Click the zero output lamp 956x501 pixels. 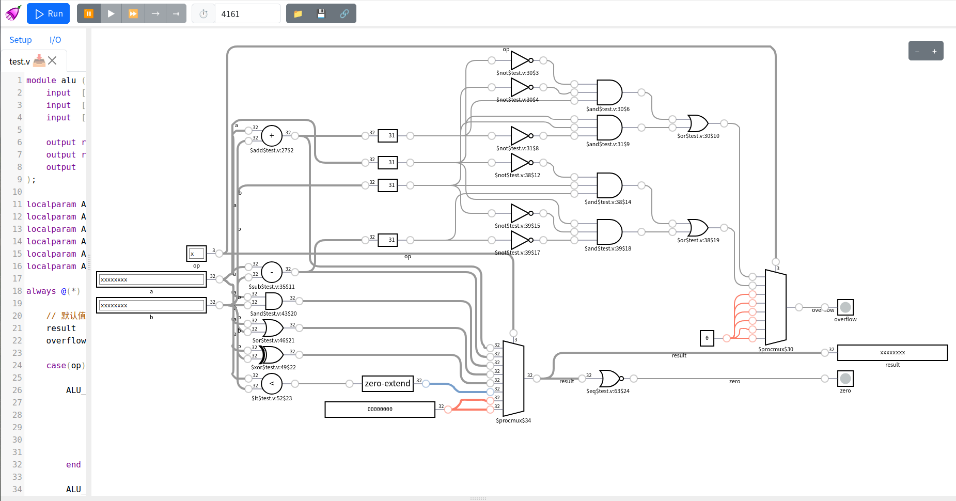pyautogui.click(x=845, y=379)
